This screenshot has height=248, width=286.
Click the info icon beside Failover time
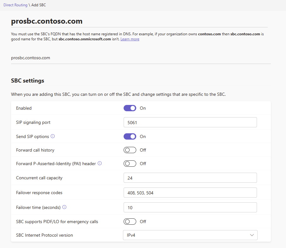(x=64, y=207)
